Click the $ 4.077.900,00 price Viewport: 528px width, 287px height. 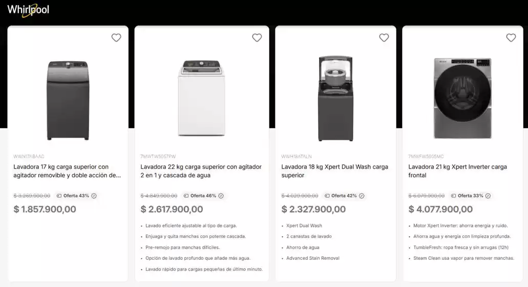click(x=440, y=209)
